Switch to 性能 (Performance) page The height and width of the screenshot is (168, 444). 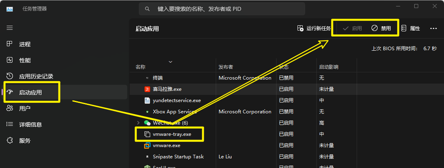(x=25, y=60)
